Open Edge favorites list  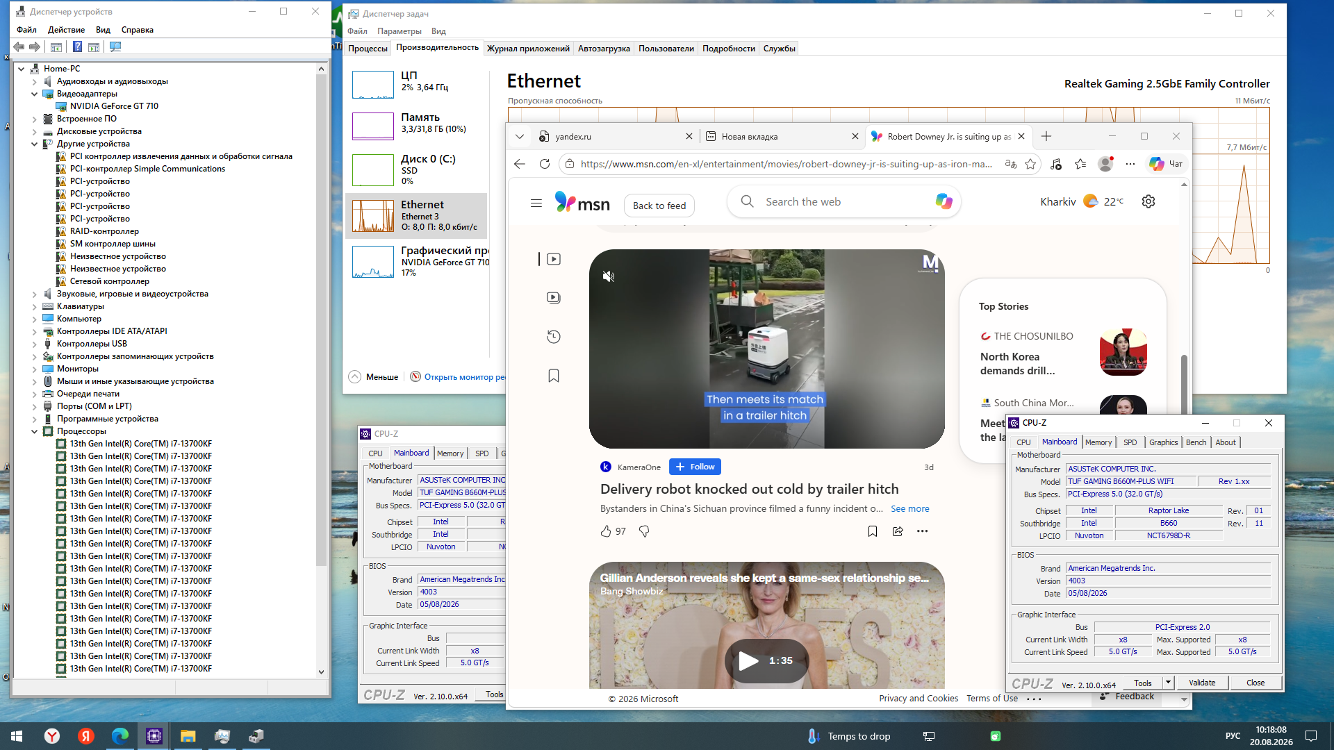1080,164
